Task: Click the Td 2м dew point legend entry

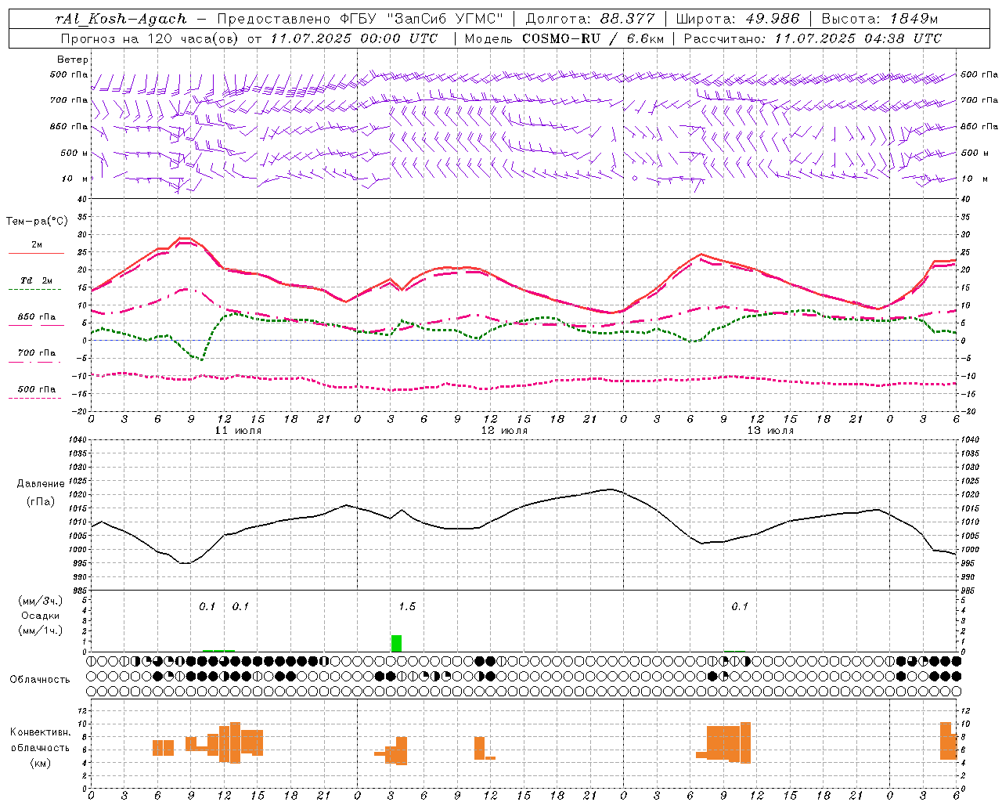Action: tap(37, 280)
